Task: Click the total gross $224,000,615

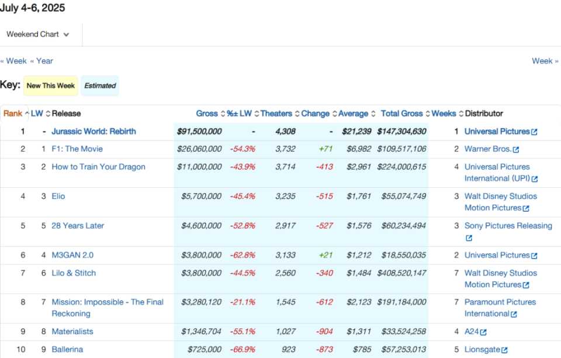Action: [x=401, y=167]
